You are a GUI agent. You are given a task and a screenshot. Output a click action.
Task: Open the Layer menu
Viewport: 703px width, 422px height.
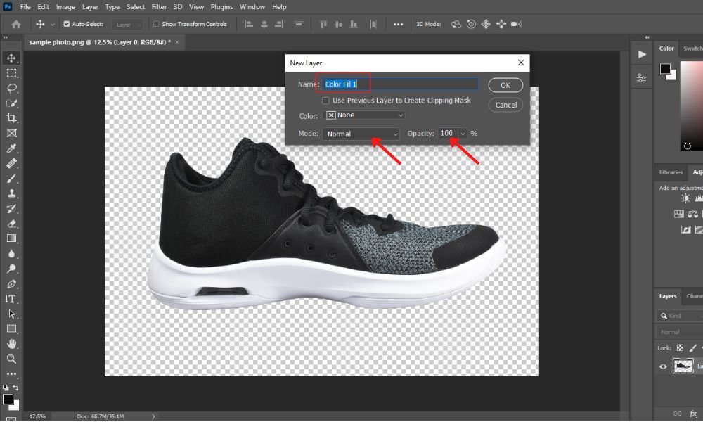point(90,7)
